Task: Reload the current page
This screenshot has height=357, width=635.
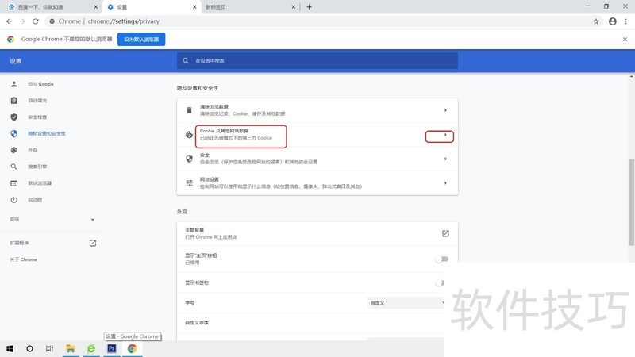Action: 36,21
